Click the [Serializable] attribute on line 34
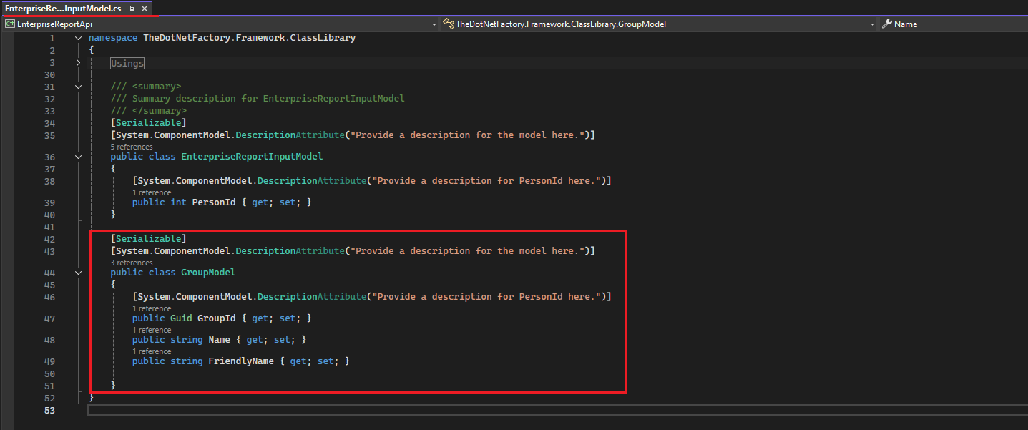The image size is (1028, 430). click(x=148, y=123)
